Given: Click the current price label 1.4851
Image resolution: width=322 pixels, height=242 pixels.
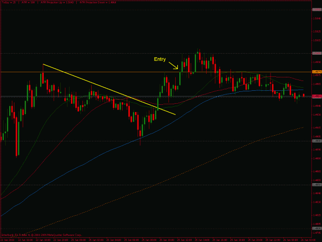Looking at the screenshot, I should coord(317,96).
